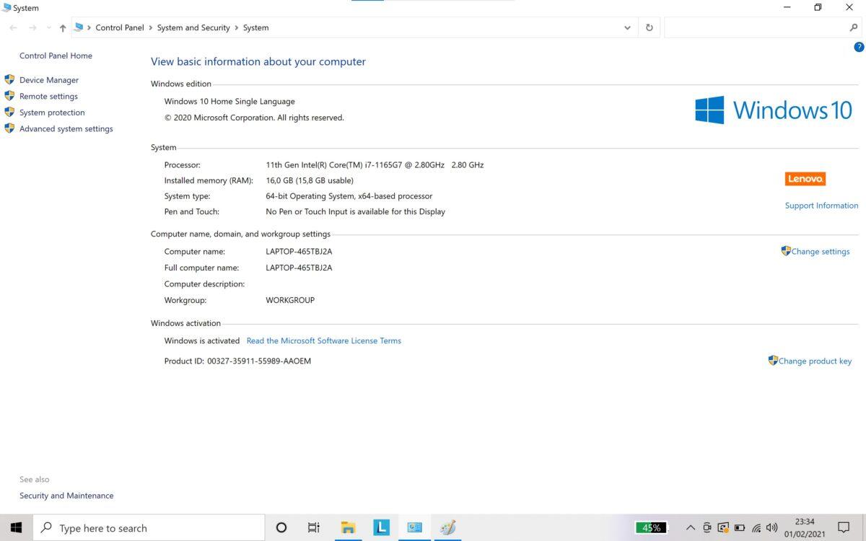The image size is (866, 541).
Task: Select Control Panel in the breadcrumb
Action: [x=120, y=27]
